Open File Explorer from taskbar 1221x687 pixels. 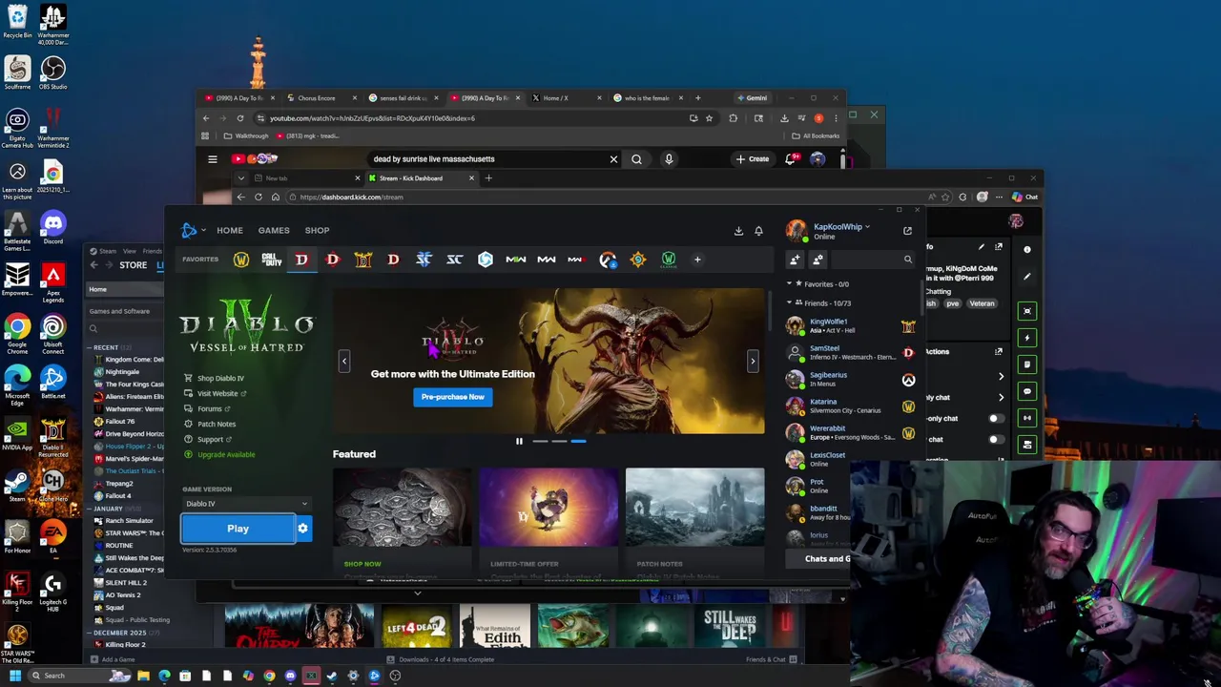[143, 676]
